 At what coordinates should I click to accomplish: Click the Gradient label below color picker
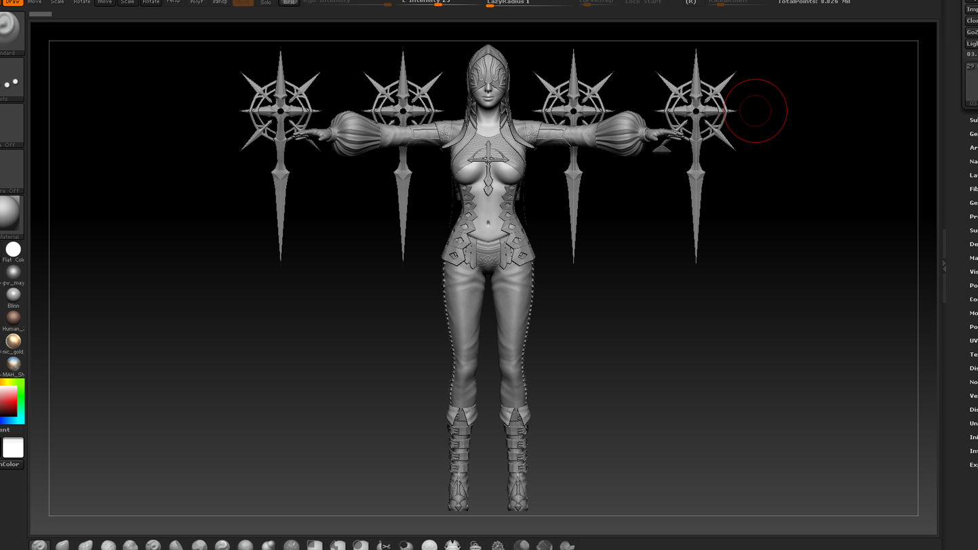pos(5,429)
